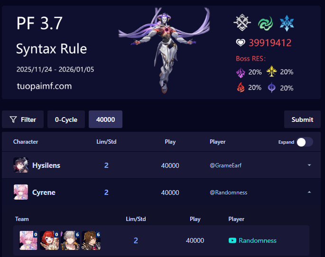Click Cyrene row Lim/Std value 2
The image size is (325, 257).
[x=106, y=193]
